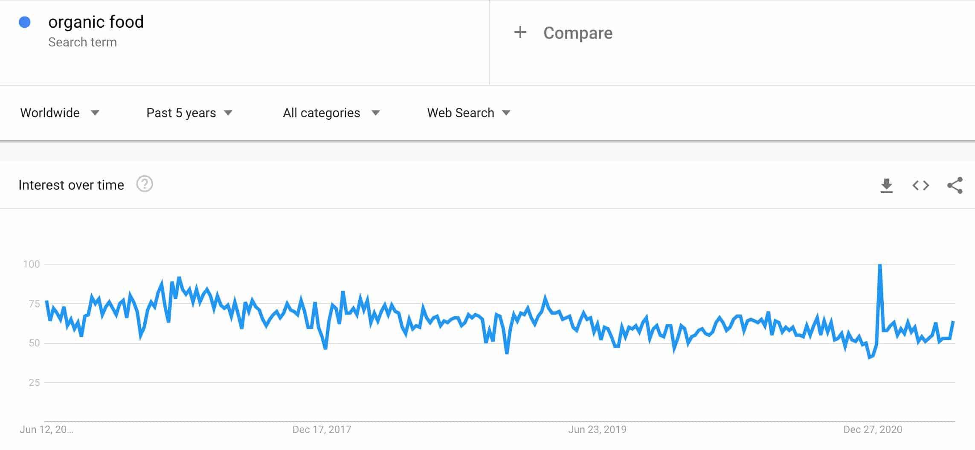975x450 pixels.
Task: Click the blue dot beside organic food
Action: coord(26,21)
